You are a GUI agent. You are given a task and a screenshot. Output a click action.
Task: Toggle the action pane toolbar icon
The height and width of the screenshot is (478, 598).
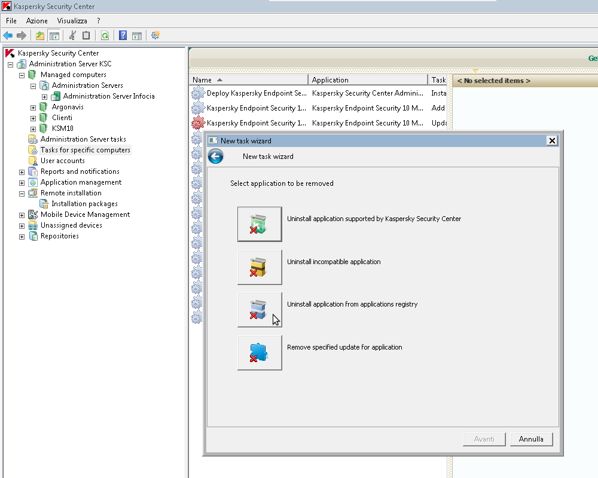137,35
